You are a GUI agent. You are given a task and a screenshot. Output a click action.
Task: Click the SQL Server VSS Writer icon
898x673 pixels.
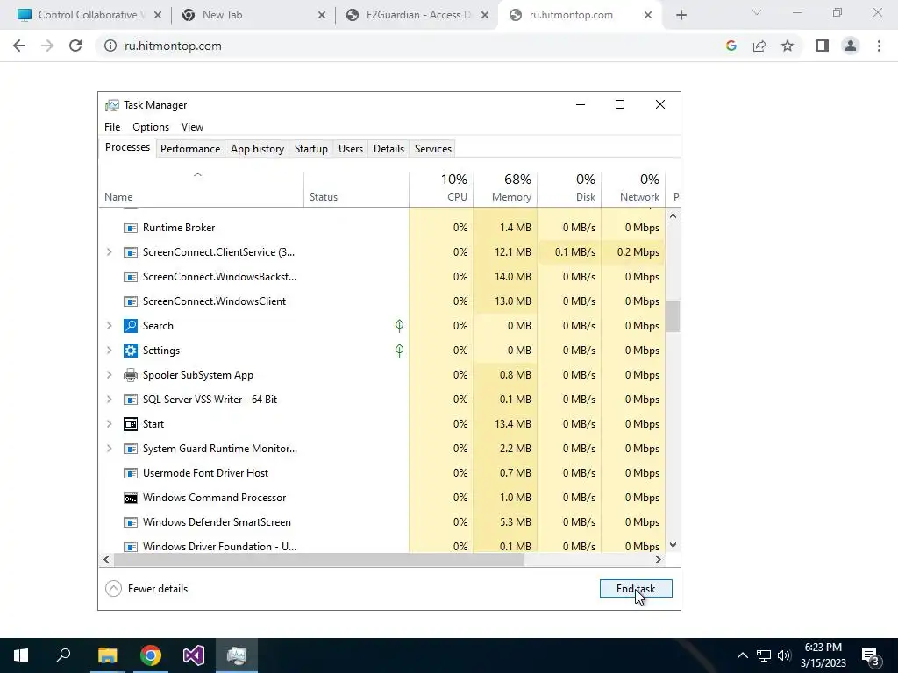click(131, 400)
